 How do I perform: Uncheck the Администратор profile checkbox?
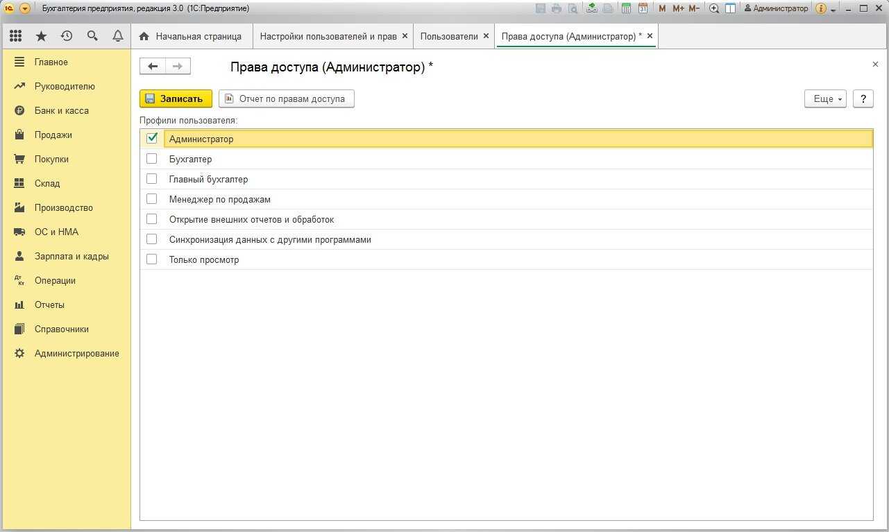point(152,138)
